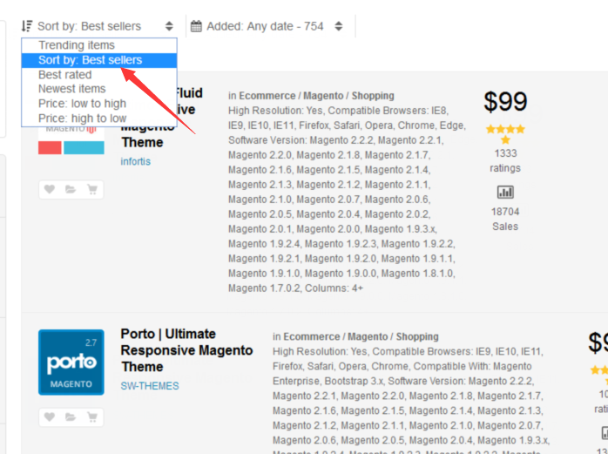Click the sort order icon beside Sort by
Viewport: 608px width, 454px height.
(x=26, y=26)
